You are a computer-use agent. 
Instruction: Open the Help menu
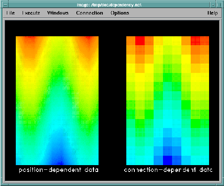[x=212, y=13]
